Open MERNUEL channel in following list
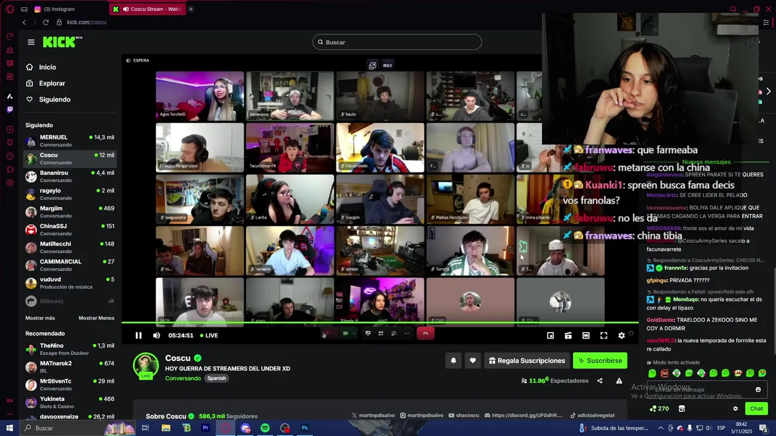This screenshot has height=436, width=776. 70,140
